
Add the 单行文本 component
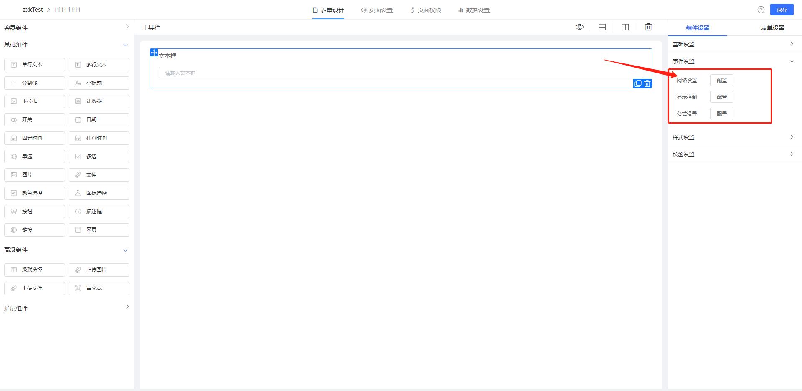(x=35, y=65)
